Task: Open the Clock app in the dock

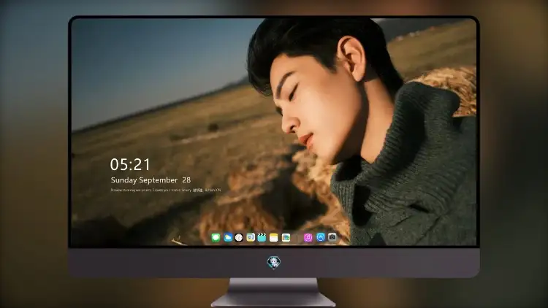Action: (x=239, y=238)
